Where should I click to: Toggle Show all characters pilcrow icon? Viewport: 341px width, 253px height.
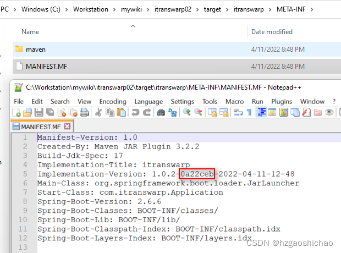pos(249,112)
